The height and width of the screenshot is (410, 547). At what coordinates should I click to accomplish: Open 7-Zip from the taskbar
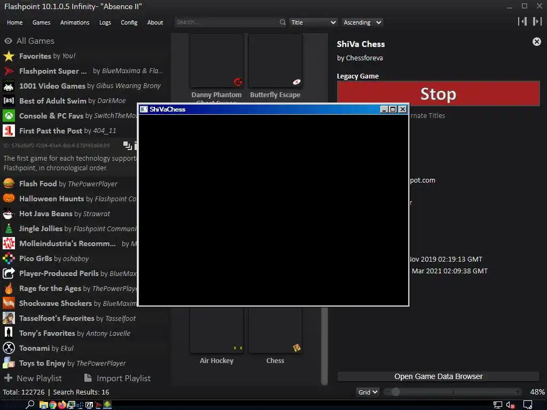[x=89, y=405]
